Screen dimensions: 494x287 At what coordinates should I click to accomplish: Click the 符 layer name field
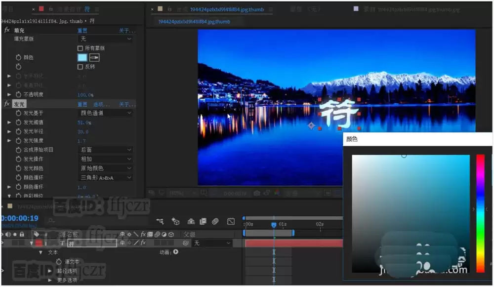[92, 243]
